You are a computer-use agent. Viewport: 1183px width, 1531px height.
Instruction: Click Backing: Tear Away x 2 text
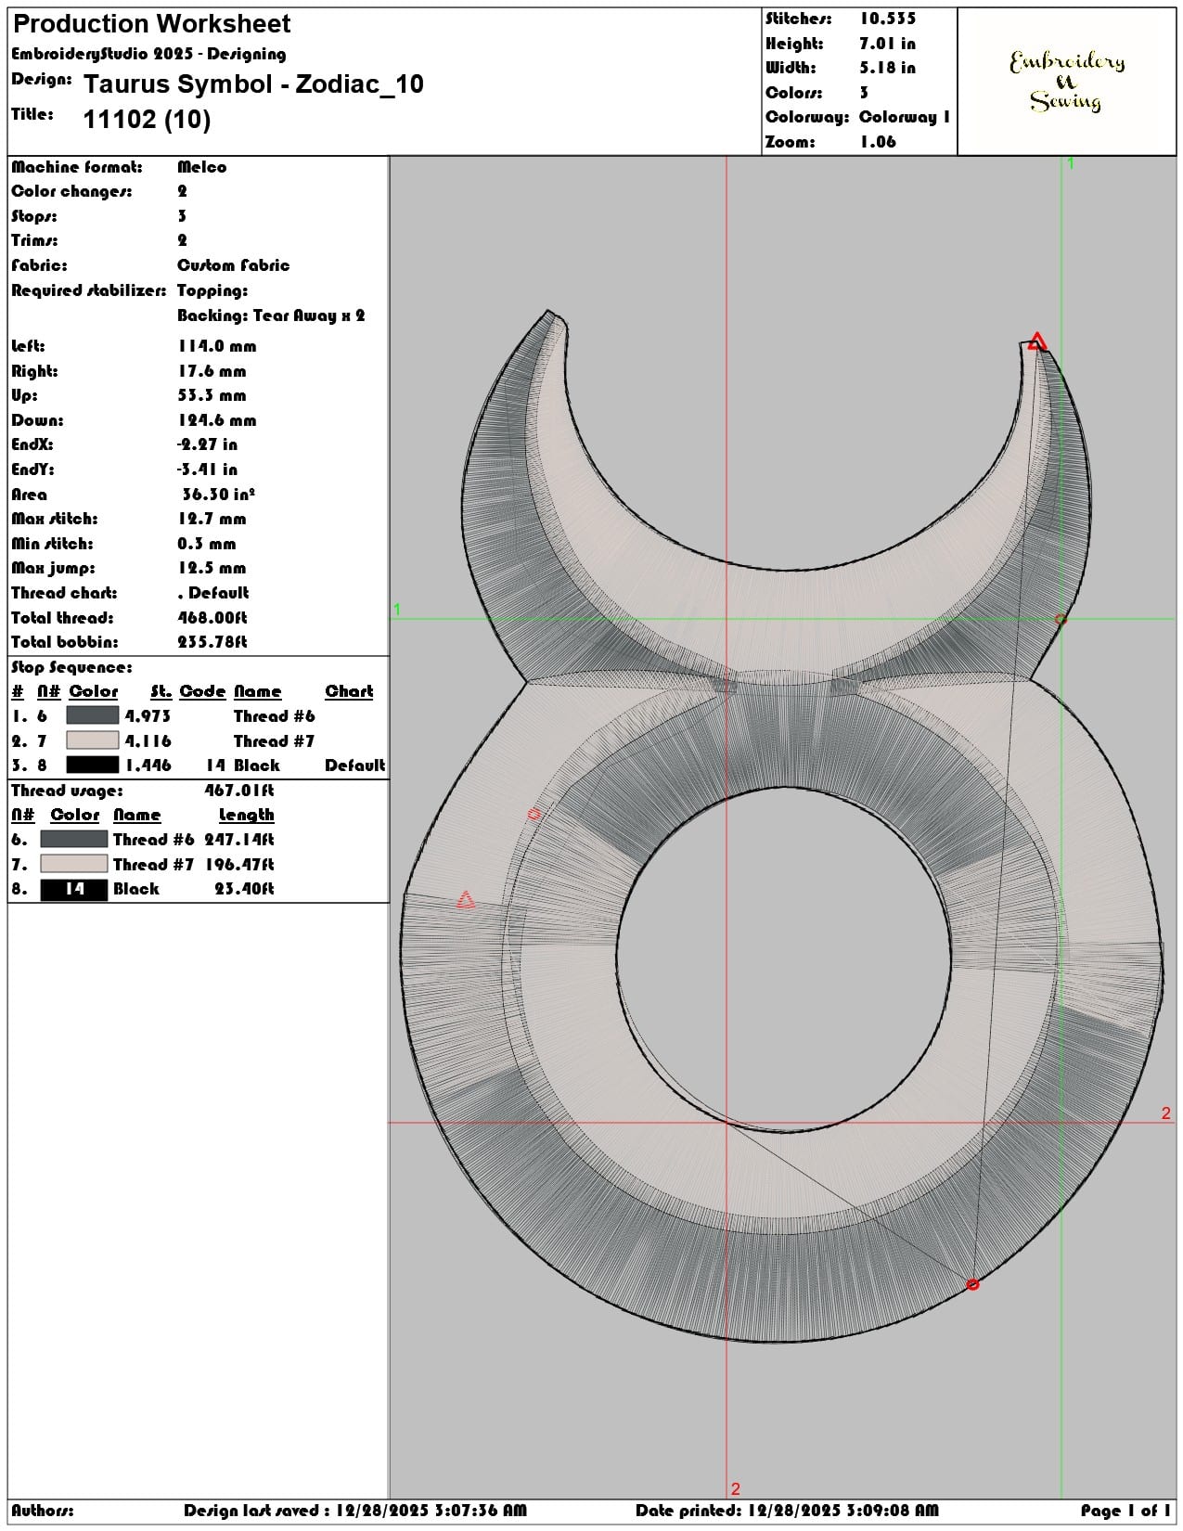(x=271, y=315)
